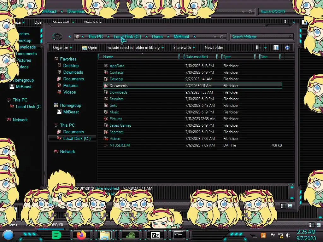Click the Favorites folder icon in file list
Viewport: 323px width, 242px height.
(106, 99)
